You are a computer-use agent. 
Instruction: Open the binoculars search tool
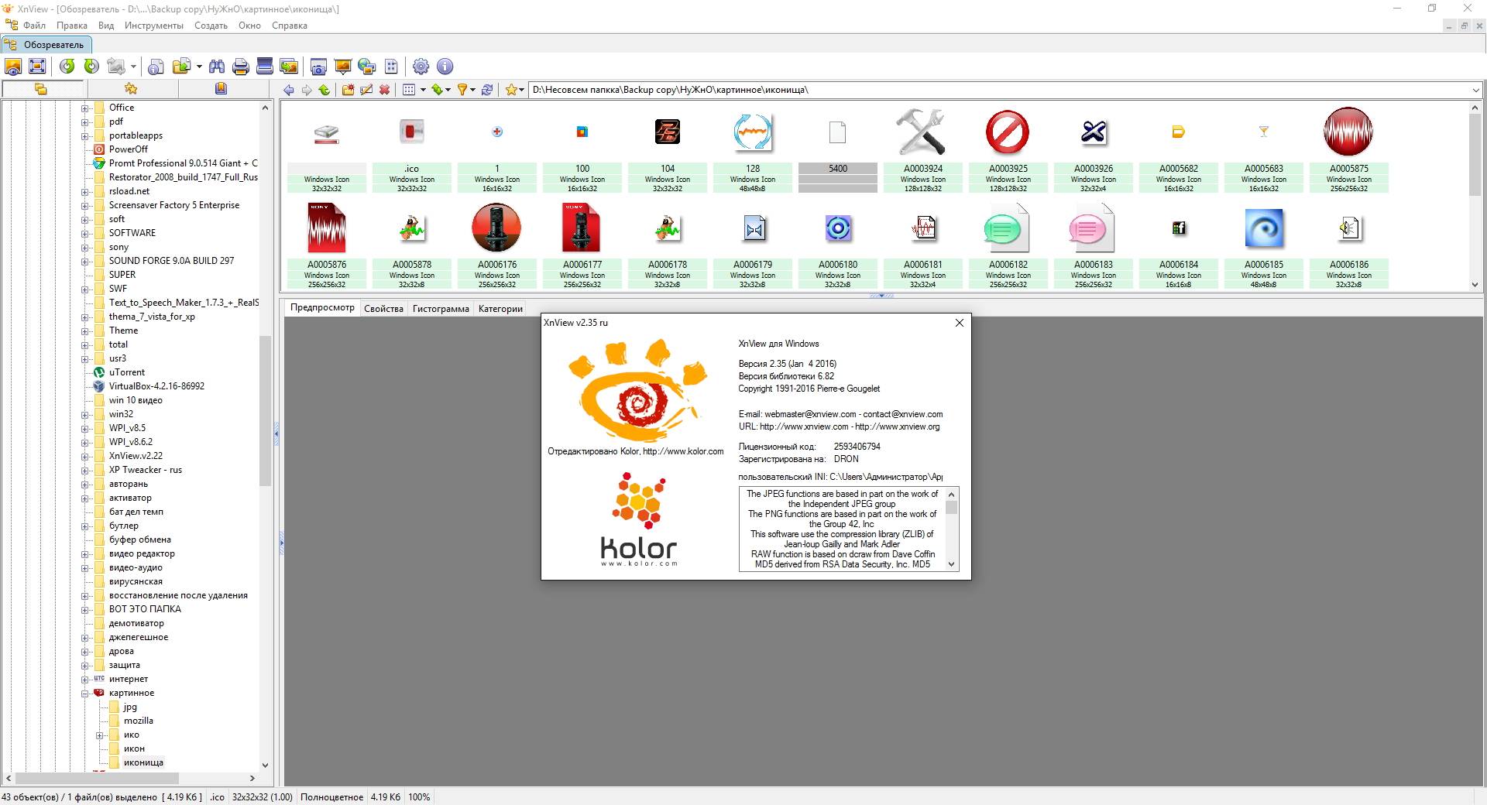[x=217, y=67]
